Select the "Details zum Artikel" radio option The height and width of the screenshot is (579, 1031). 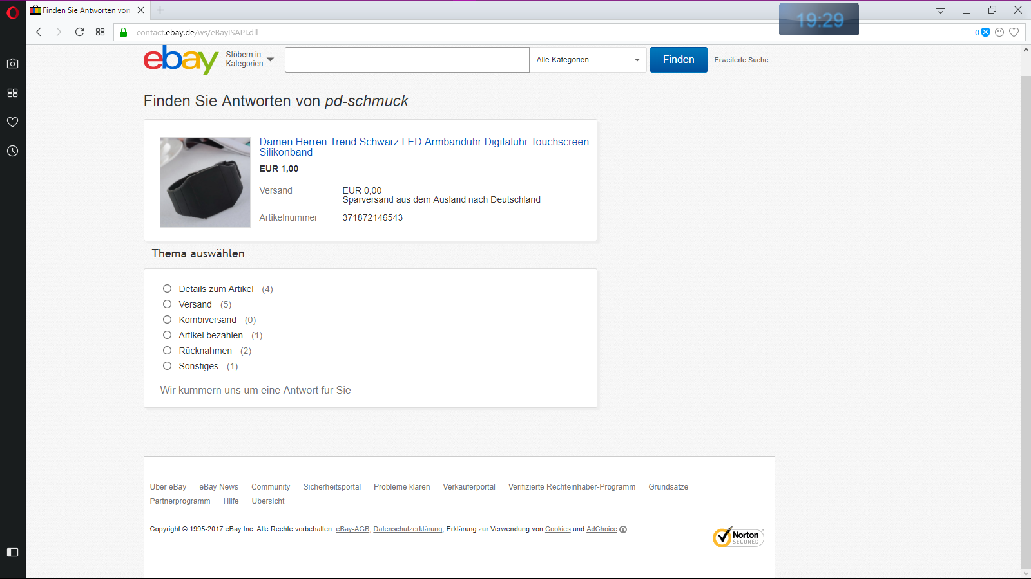(x=167, y=289)
